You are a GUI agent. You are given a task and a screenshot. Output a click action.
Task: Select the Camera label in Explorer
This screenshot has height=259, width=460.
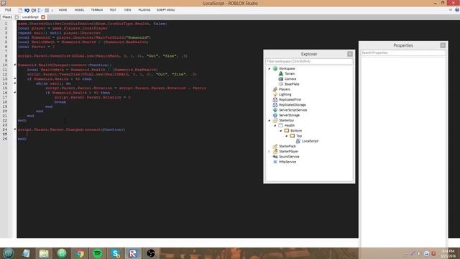(x=290, y=79)
